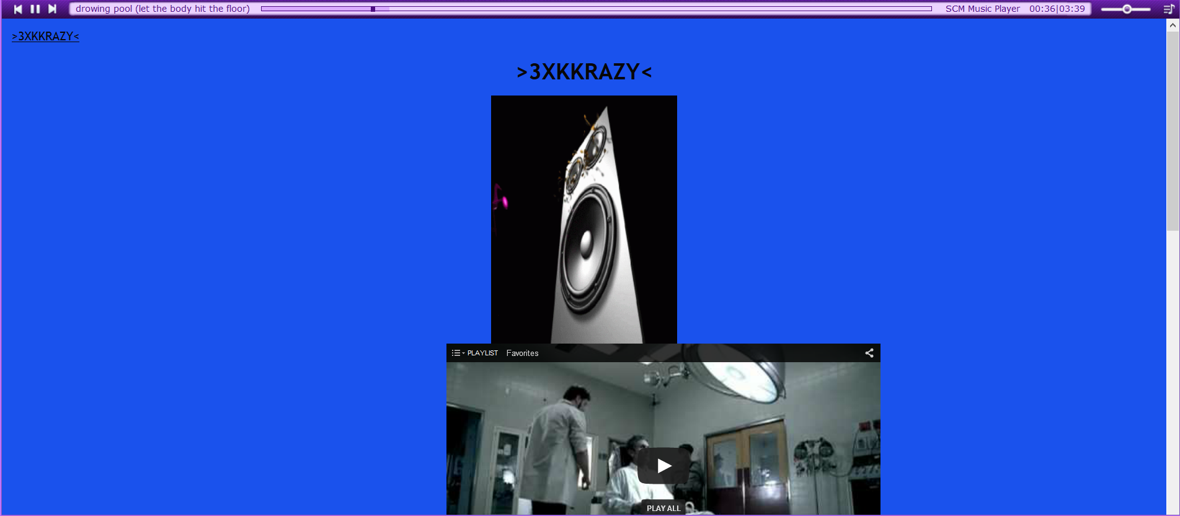This screenshot has height=516, width=1180.
Task: Click the large >3XKKRAZY< page heading
Action: click(x=583, y=72)
